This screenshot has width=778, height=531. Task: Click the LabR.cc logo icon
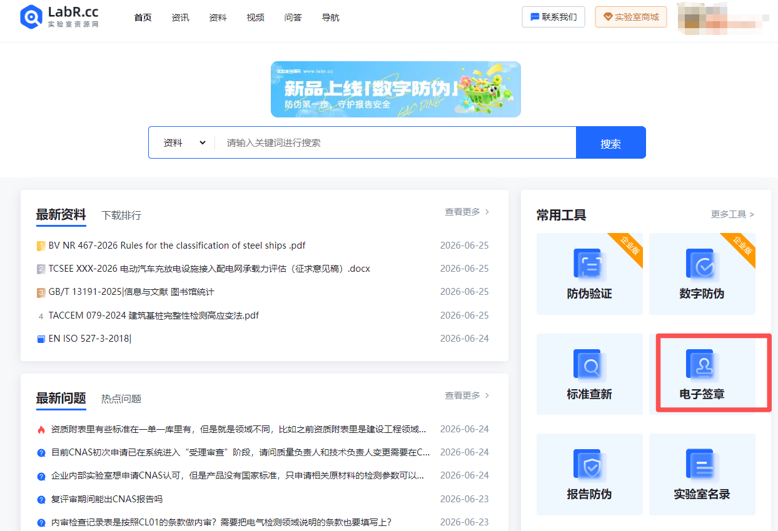tap(31, 17)
